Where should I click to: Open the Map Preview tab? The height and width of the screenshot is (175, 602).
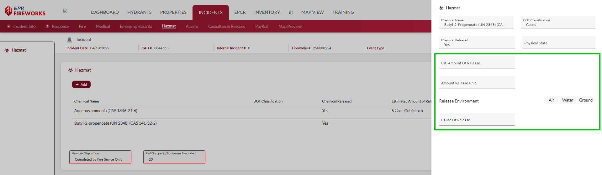tap(290, 26)
